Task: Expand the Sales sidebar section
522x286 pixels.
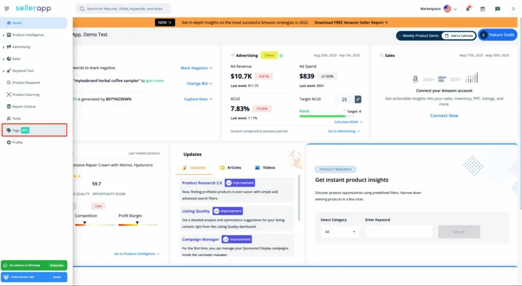Action: click(x=4, y=59)
